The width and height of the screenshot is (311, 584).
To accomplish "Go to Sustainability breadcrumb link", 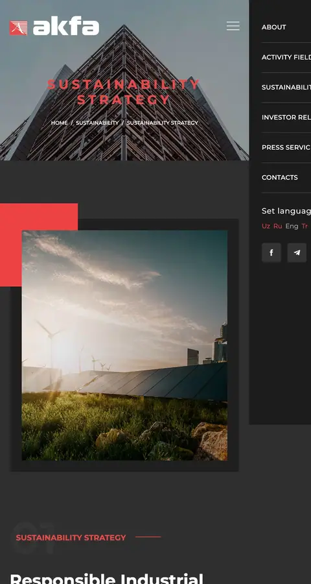I will [x=97, y=123].
